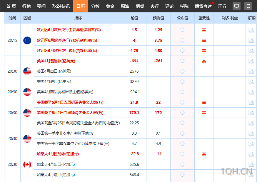This screenshot has width=257, height=182.
Task: Click the US flag beside 美国4月商品贸易帐修正值
Action: 27,92
